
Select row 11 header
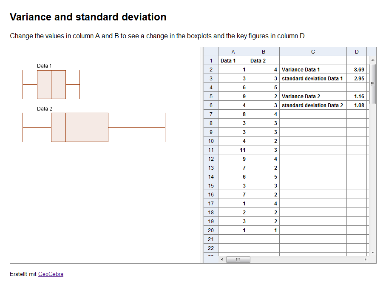pos(211,150)
